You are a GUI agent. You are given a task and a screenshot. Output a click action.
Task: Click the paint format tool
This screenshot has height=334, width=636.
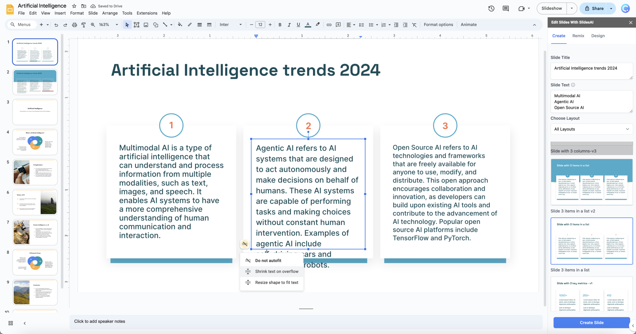tap(83, 25)
